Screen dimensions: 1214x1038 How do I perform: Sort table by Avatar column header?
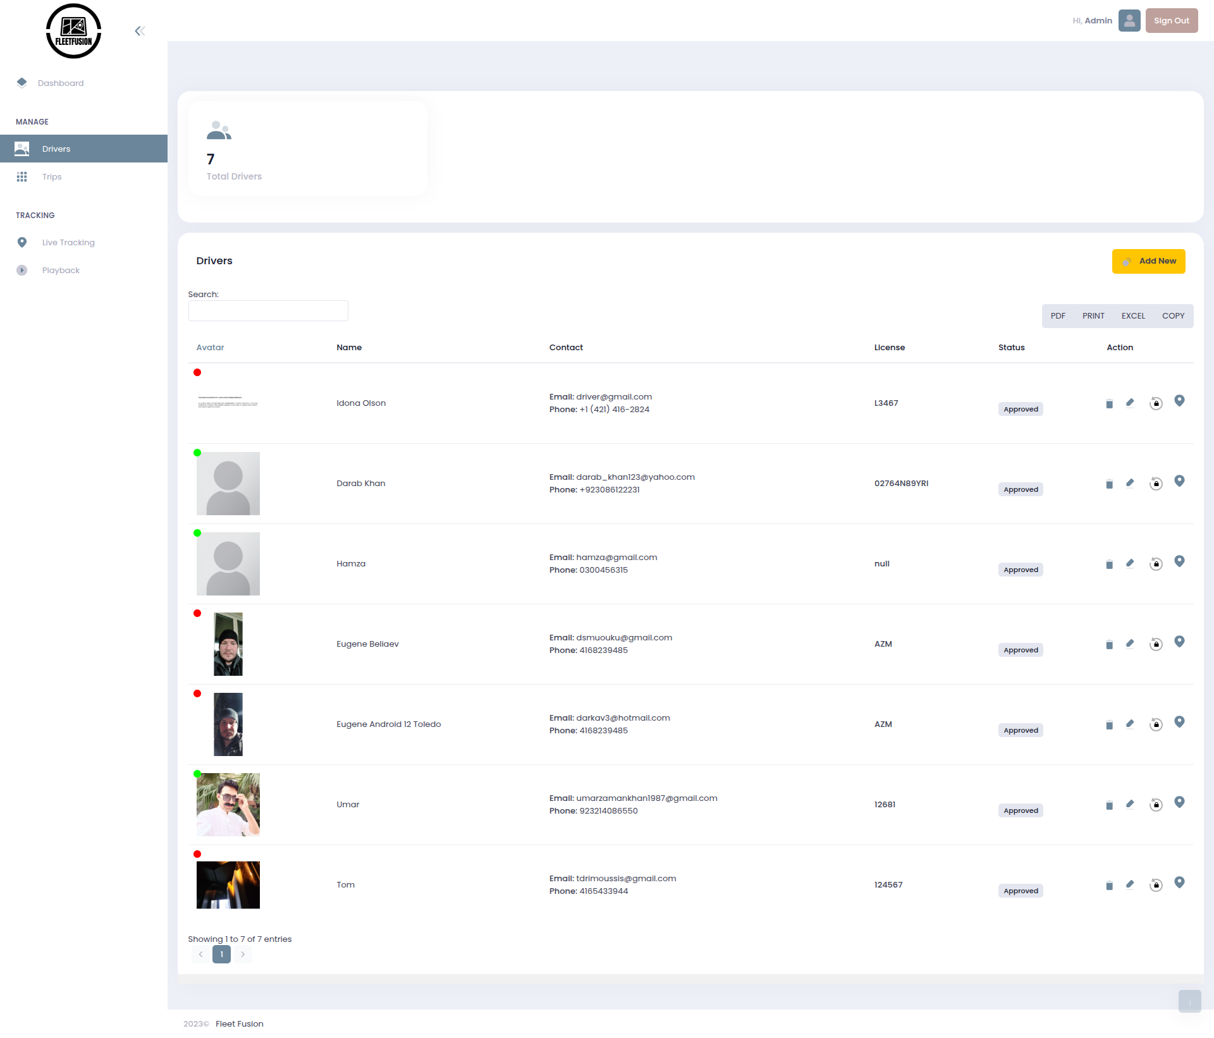tap(210, 348)
